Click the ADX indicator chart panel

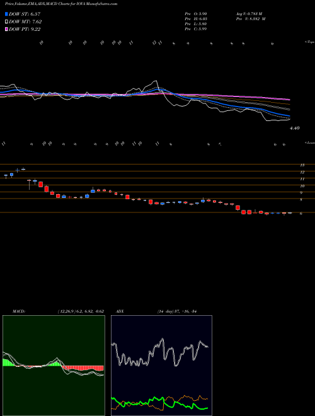click(x=161, y=366)
